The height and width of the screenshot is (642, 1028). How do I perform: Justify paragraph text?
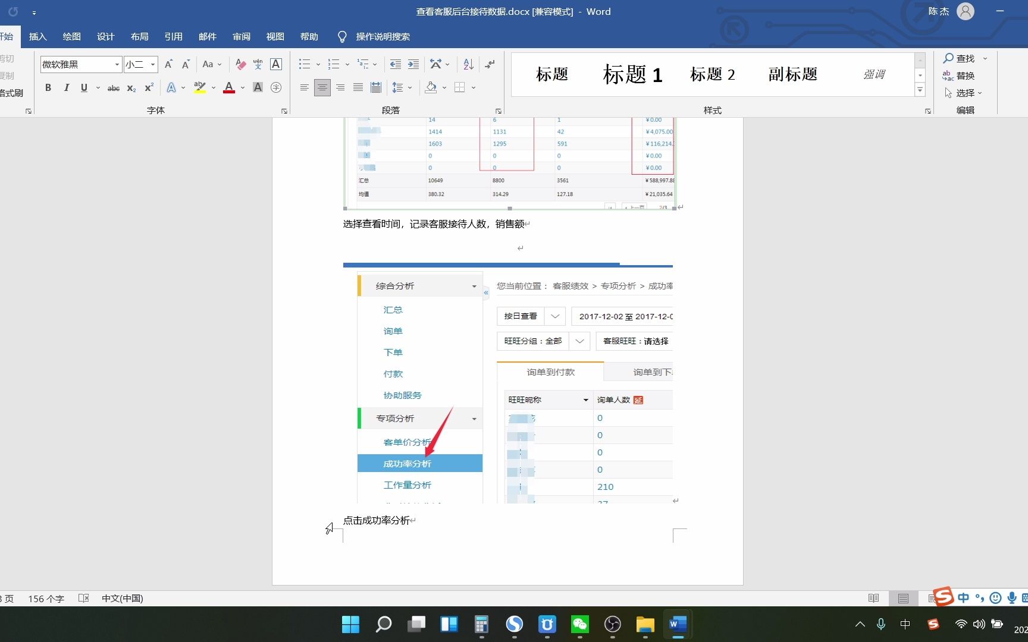pyautogui.click(x=358, y=87)
